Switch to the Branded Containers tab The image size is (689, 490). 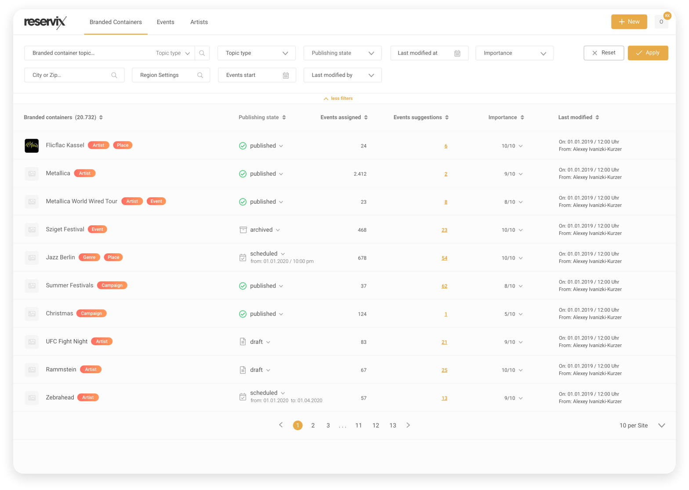[116, 22]
